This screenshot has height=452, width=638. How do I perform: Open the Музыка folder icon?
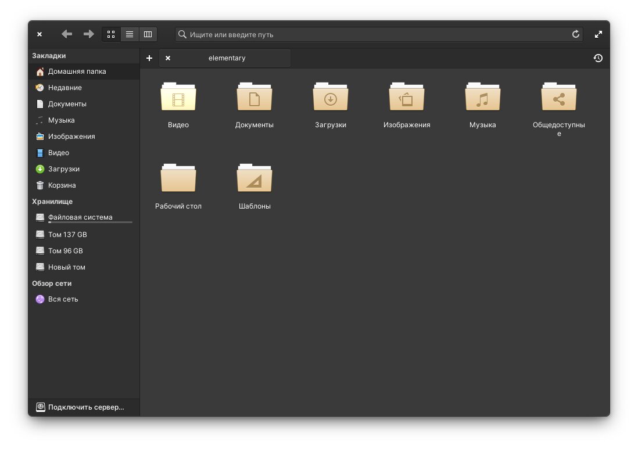482,99
